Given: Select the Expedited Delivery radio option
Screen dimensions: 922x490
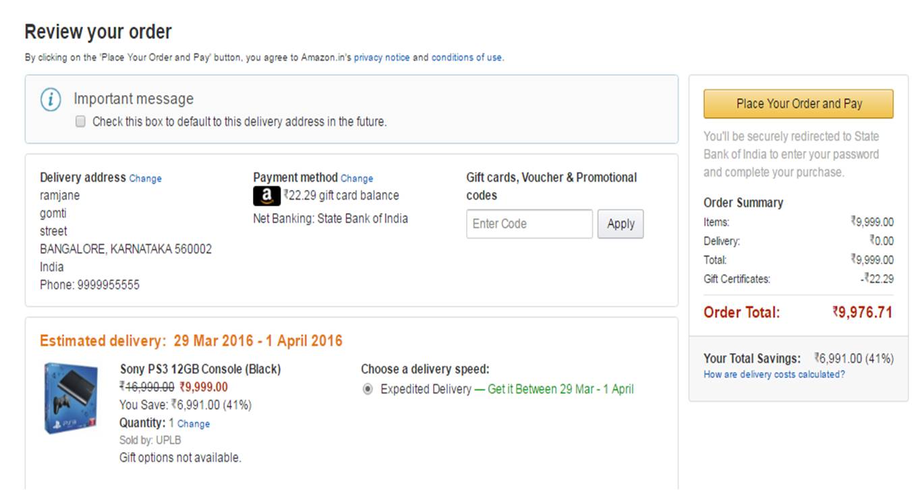Looking at the screenshot, I should click(x=368, y=390).
